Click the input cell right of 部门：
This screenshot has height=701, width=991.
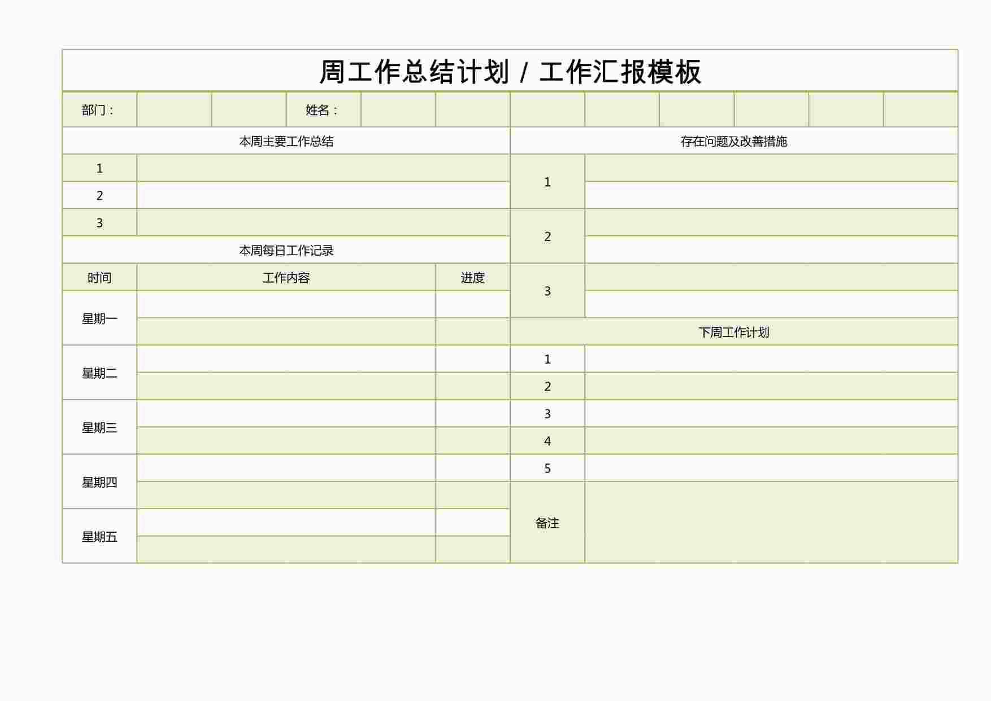pyautogui.click(x=174, y=110)
